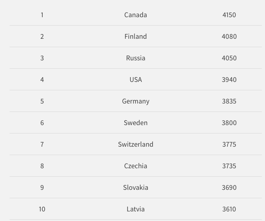Click Germany's 3835 points
265x221 pixels.
click(229, 101)
